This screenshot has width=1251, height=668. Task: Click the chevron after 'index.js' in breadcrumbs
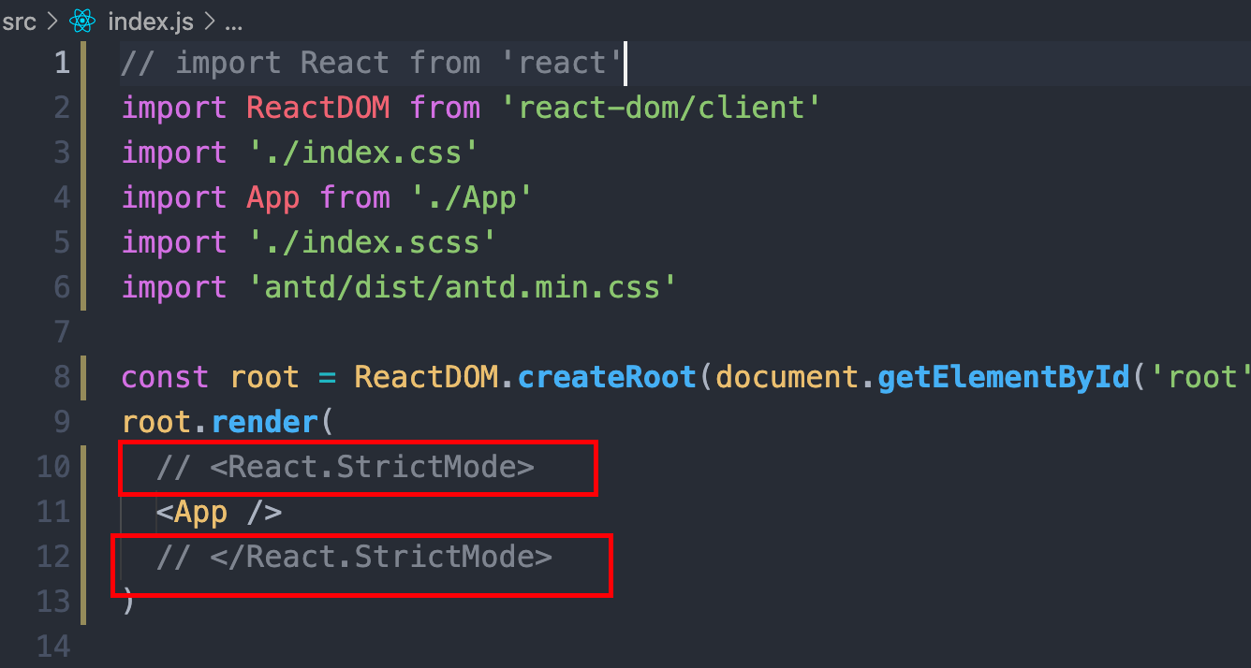(212, 22)
